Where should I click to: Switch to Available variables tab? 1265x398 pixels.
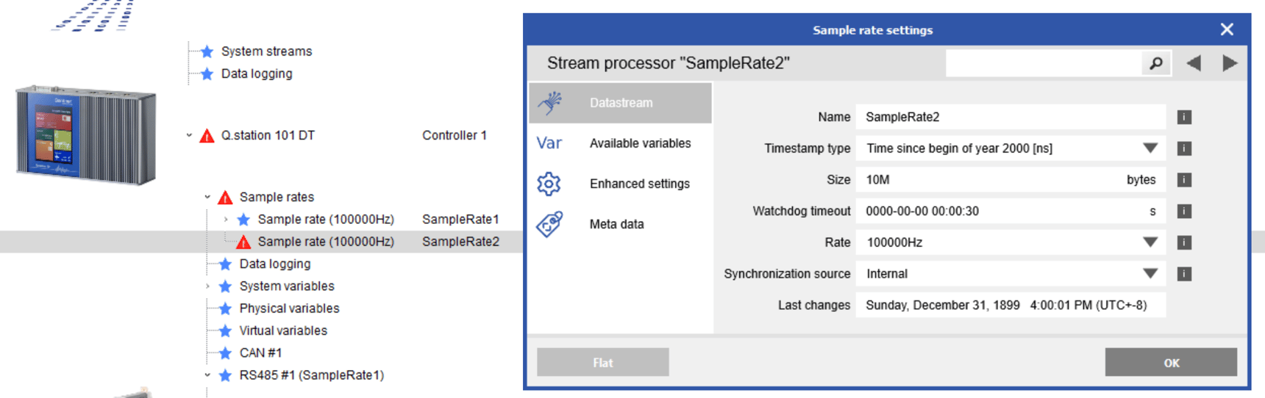coord(640,143)
